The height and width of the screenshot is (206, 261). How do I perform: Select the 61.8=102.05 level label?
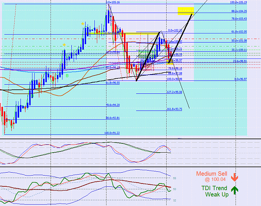point(239,32)
